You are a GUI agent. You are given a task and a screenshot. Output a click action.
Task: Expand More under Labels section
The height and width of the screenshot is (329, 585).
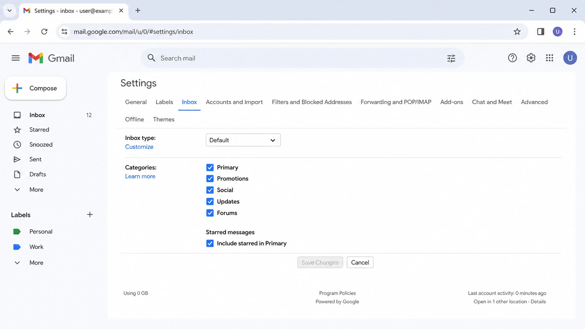(x=36, y=263)
